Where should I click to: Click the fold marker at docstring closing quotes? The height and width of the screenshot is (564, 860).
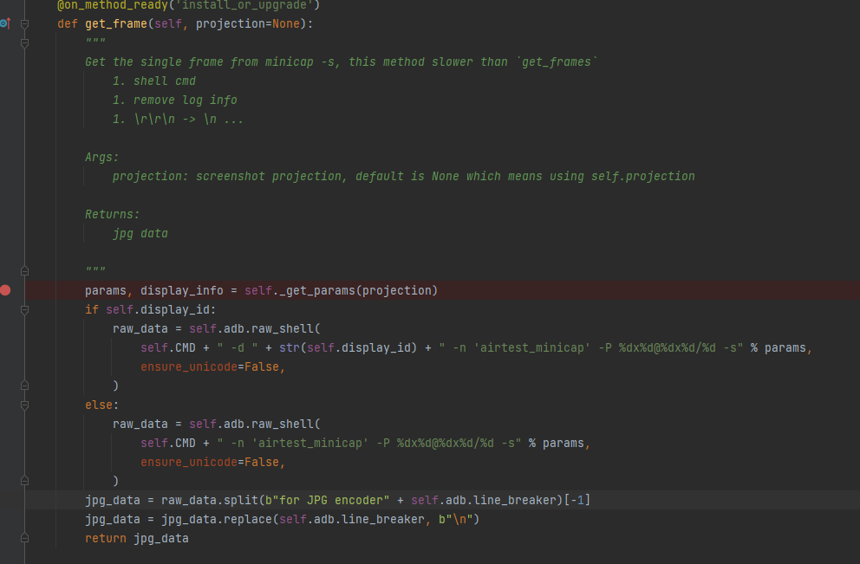pyautogui.click(x=24, y=271)
